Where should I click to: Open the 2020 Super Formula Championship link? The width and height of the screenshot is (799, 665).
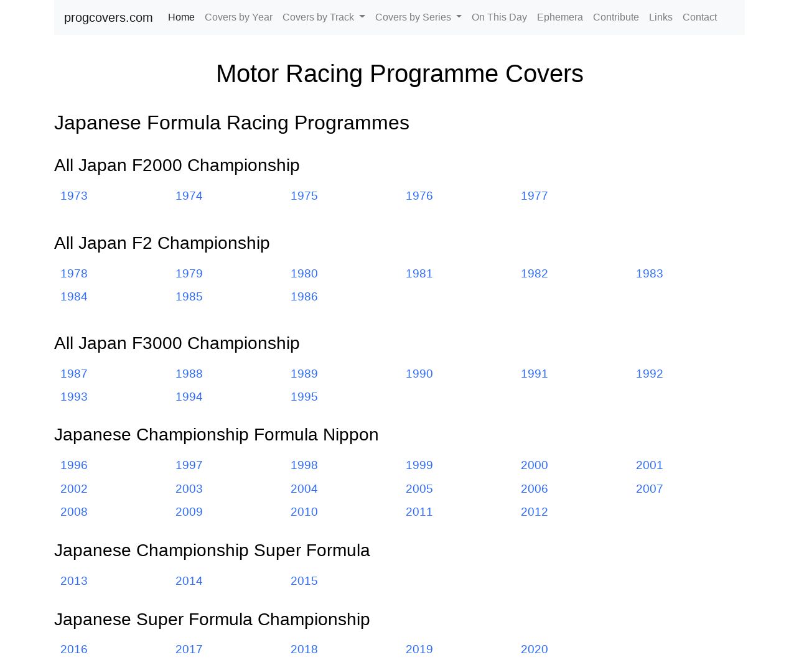[534, 649]
